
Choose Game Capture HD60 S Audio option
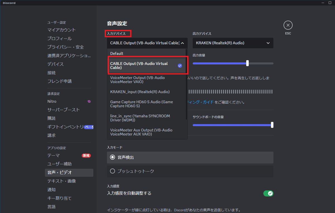[147, 104]
